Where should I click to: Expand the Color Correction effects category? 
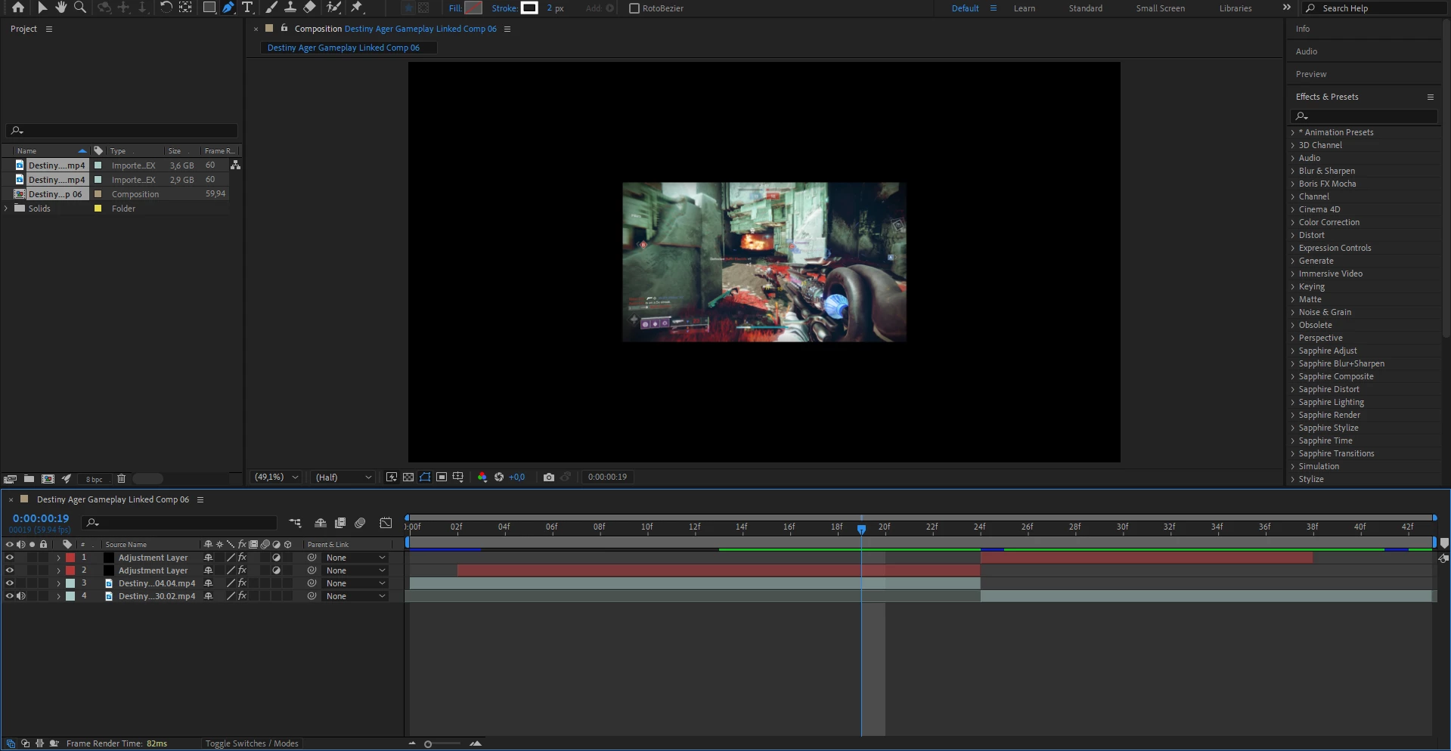click(x=1293, y=222)
